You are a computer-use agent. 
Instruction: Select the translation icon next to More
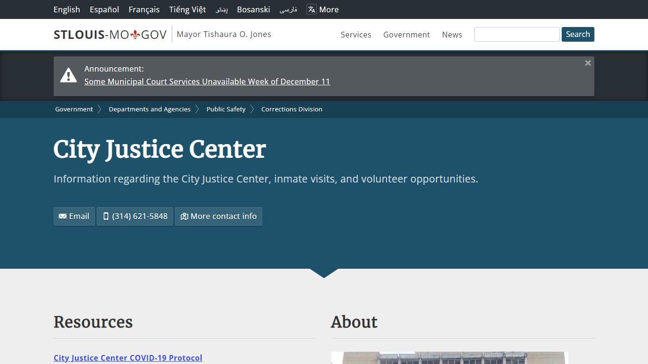(x=311, y=9)
